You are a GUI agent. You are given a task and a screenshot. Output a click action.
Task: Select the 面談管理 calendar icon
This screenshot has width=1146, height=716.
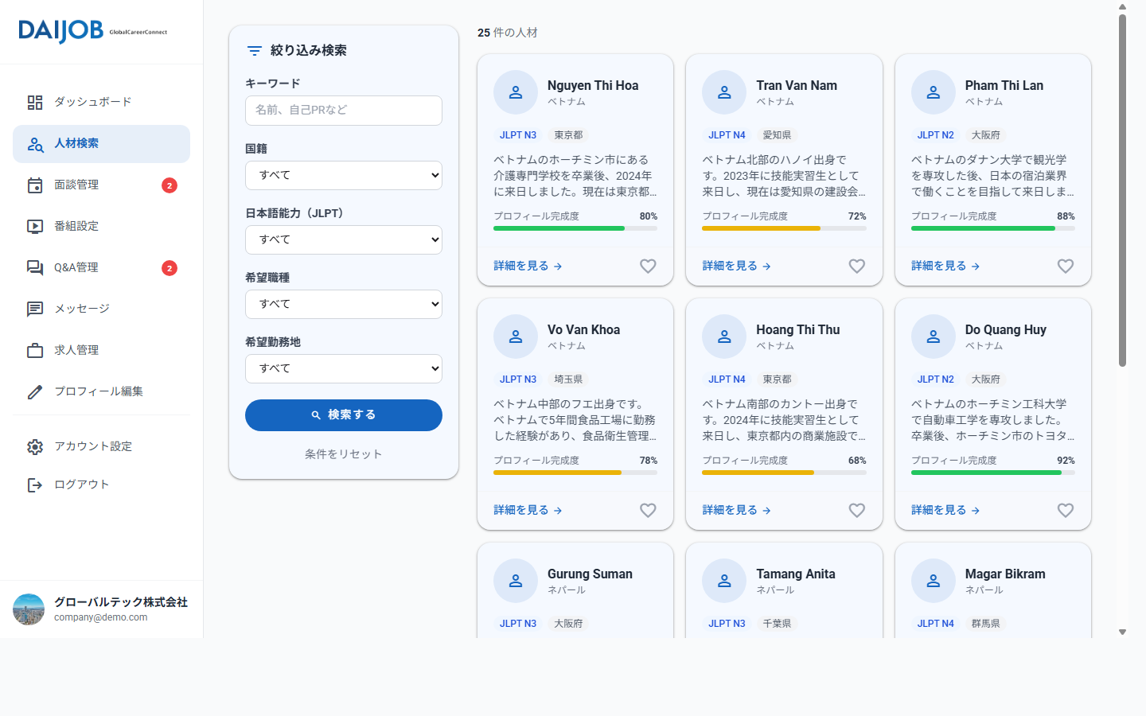click(x=35, y=185)
